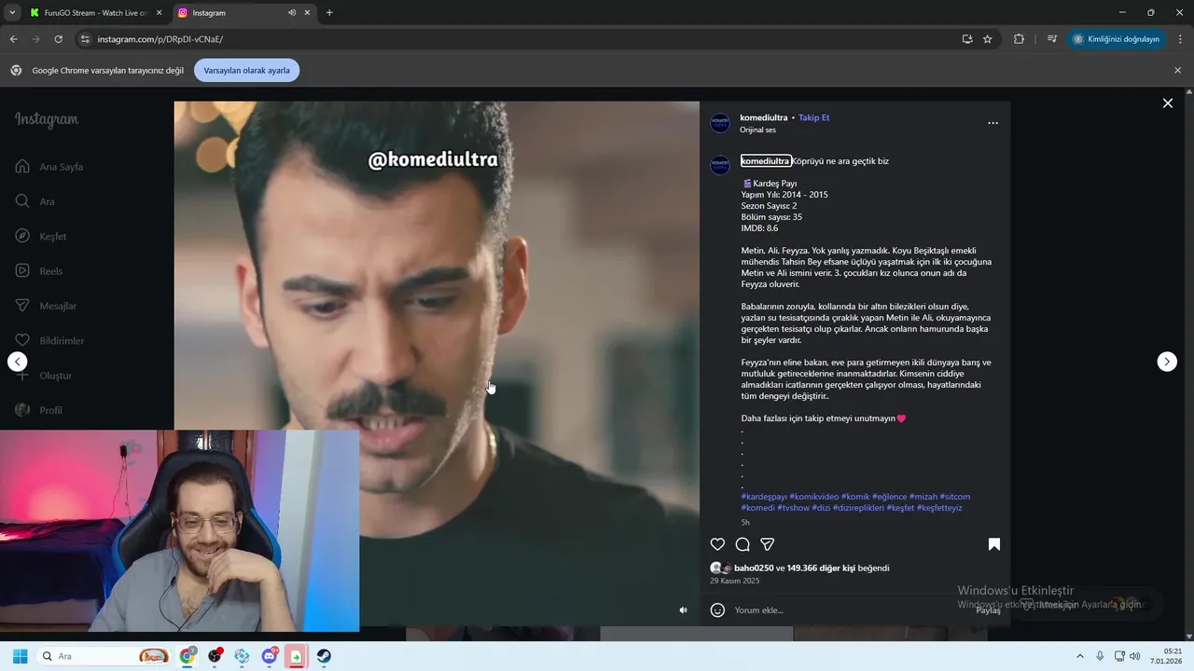Image resolution: width=1194 pixels, height=671 pixels.
Task: Go back in browser history
Action: tap(13, 39)
